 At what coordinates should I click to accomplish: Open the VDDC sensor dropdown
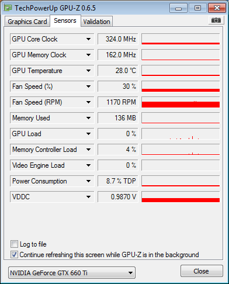[52, 197]
